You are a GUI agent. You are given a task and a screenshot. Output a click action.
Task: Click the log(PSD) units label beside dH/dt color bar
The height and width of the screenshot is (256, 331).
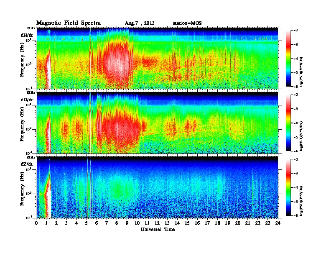(x=301, y=72)
